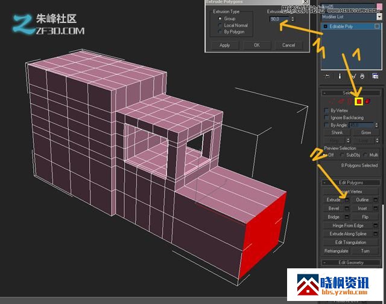Select Group extrusion type radio button
This screenshot has height=304, width=386.
click(x=220, y=19)
